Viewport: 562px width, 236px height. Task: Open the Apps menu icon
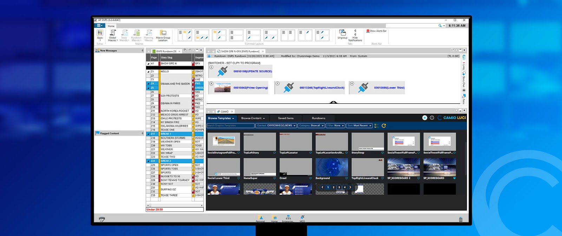[100, 34]
